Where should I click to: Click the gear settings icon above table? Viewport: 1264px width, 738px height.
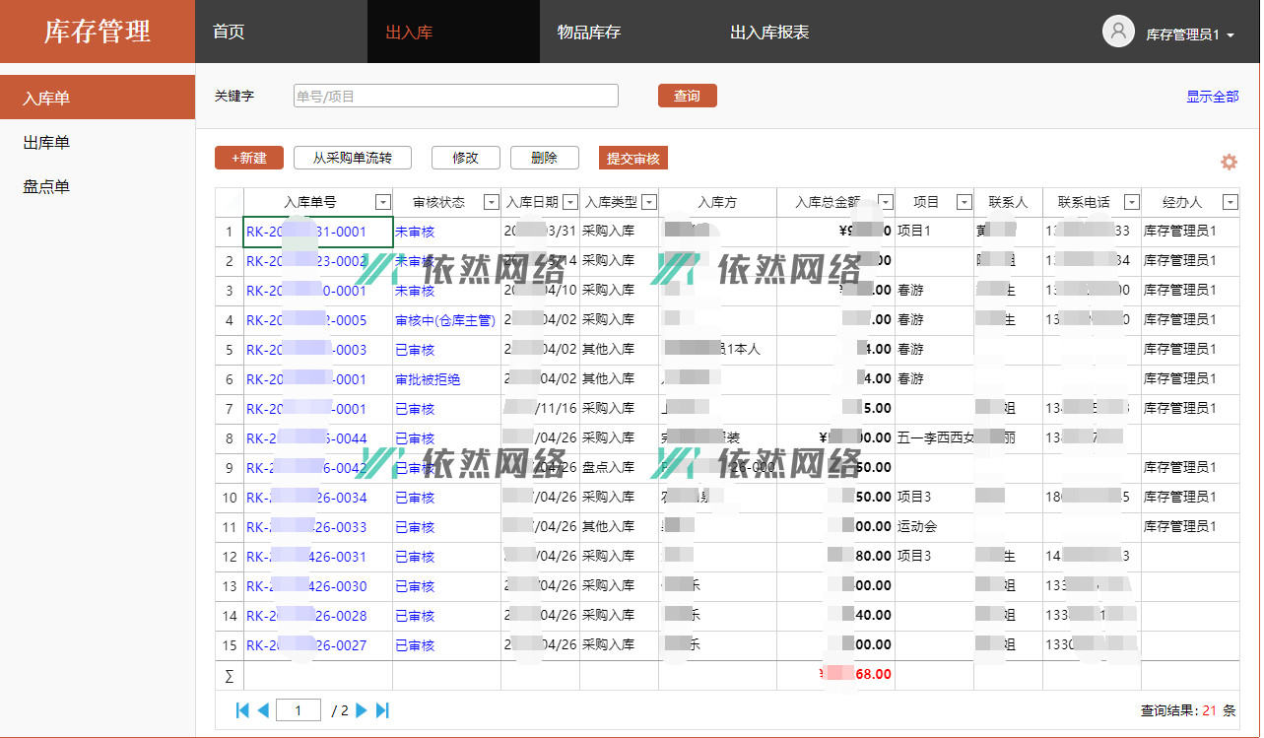[x=1229, y=163]
